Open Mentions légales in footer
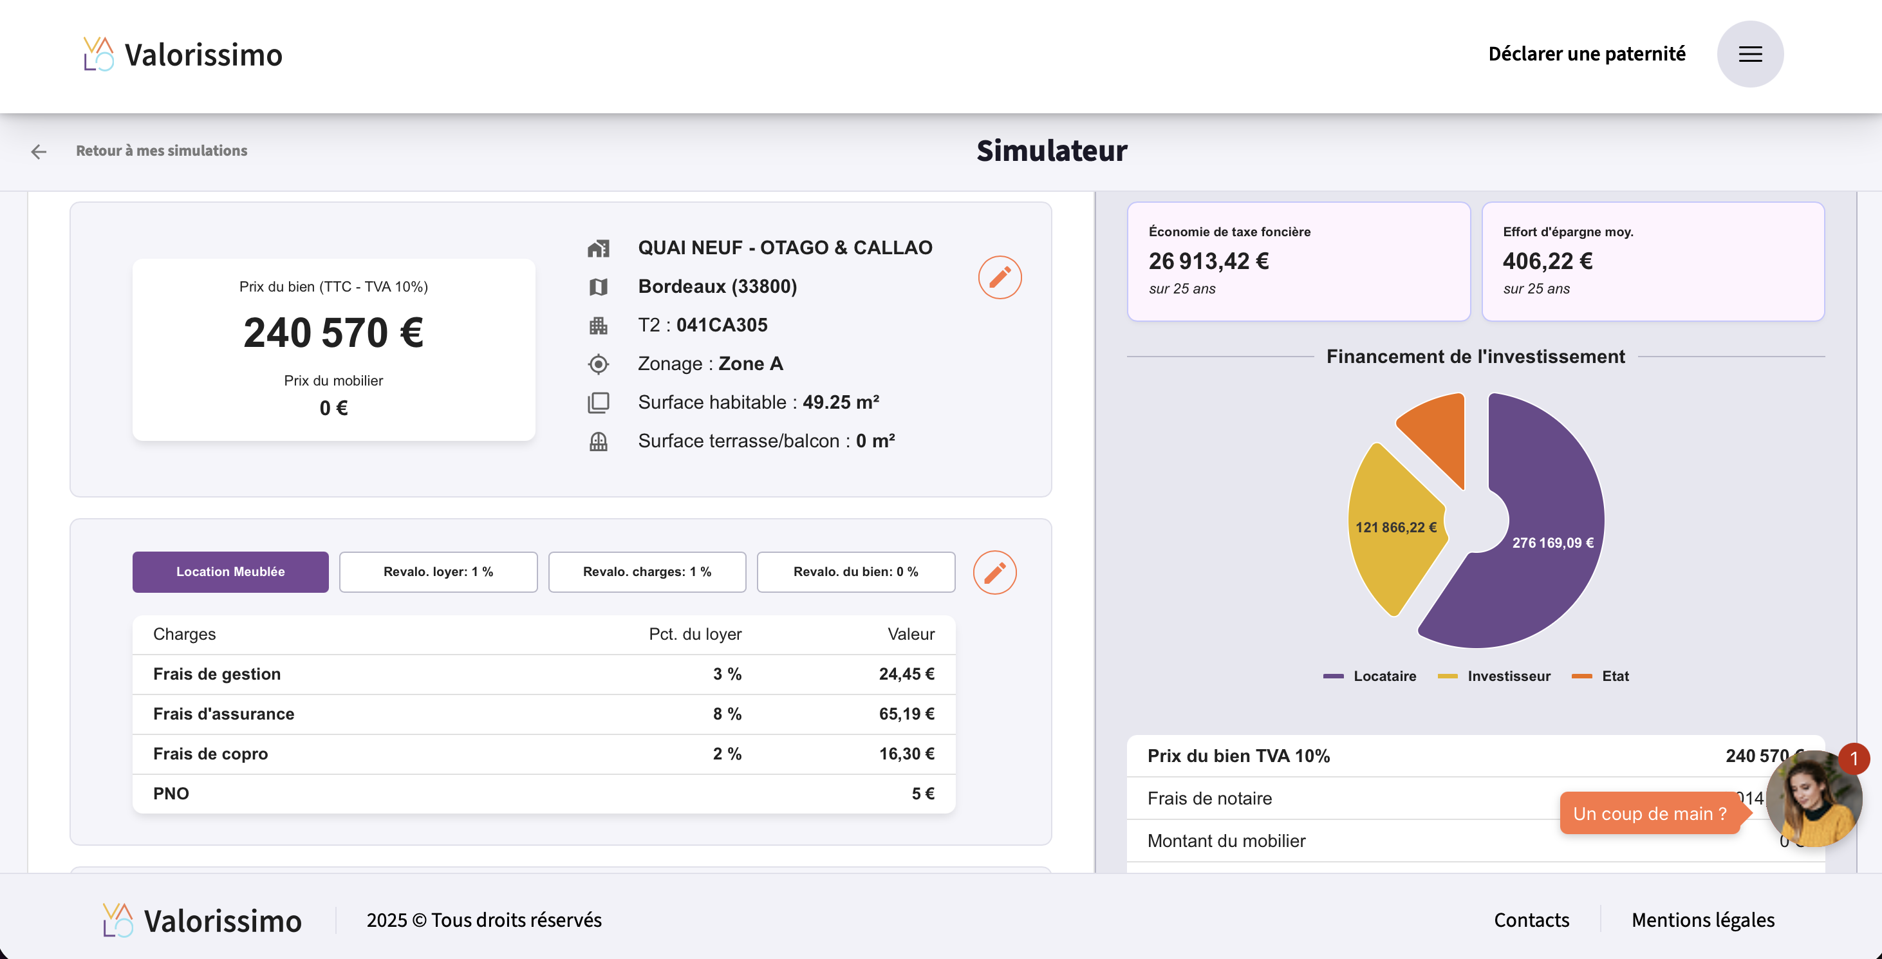 1702,920
